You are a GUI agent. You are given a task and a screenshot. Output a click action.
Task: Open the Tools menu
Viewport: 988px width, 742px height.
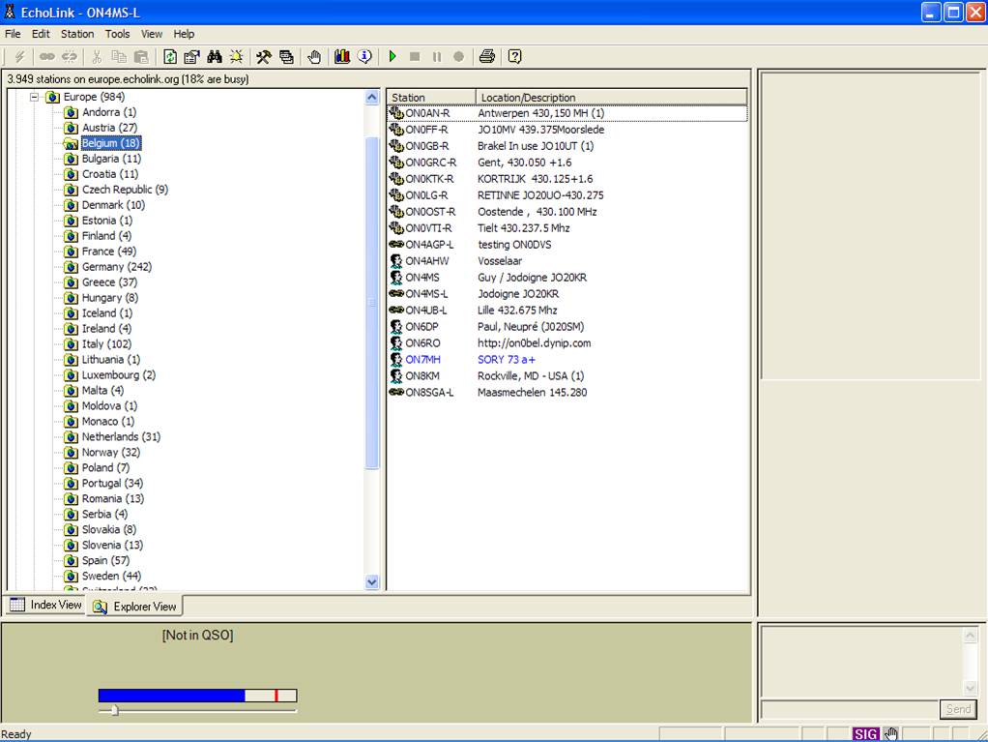point(117,34)
